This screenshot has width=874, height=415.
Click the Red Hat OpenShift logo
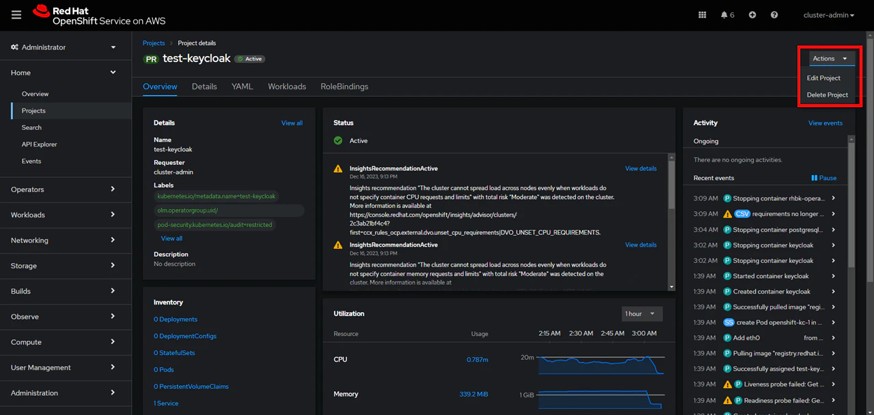(x=99, y=15)
